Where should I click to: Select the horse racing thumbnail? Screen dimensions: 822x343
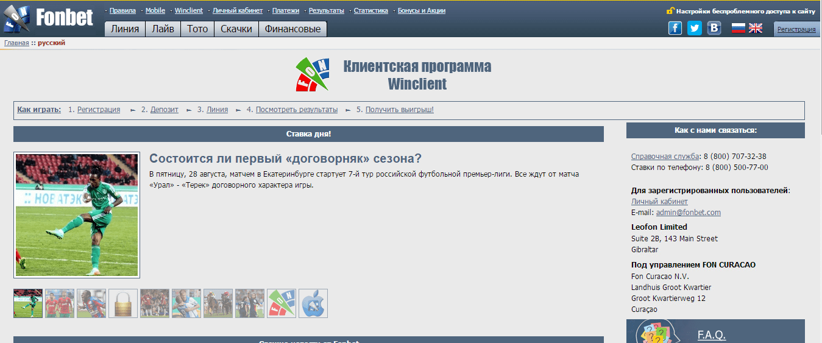coord(218,303)
